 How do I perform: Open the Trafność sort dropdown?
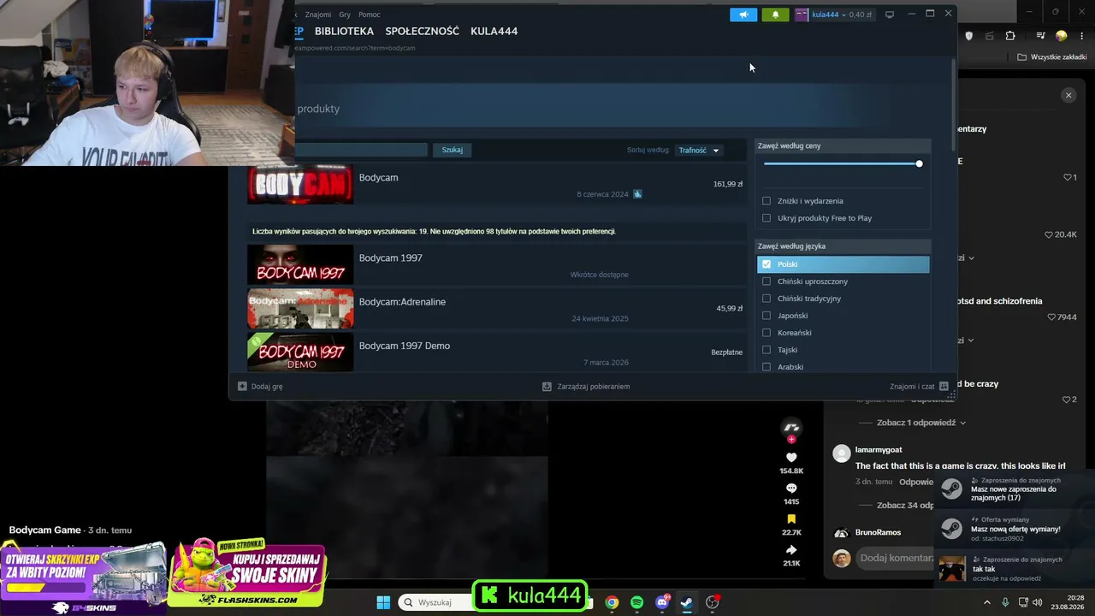coord(699,151)
